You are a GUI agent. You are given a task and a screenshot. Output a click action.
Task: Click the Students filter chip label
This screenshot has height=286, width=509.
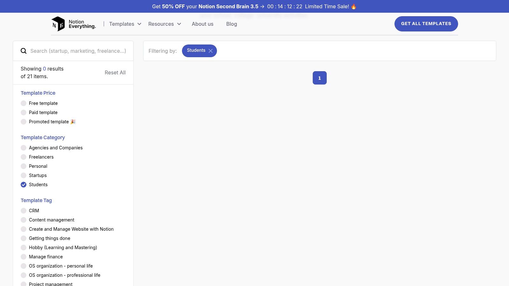point(196,51)
